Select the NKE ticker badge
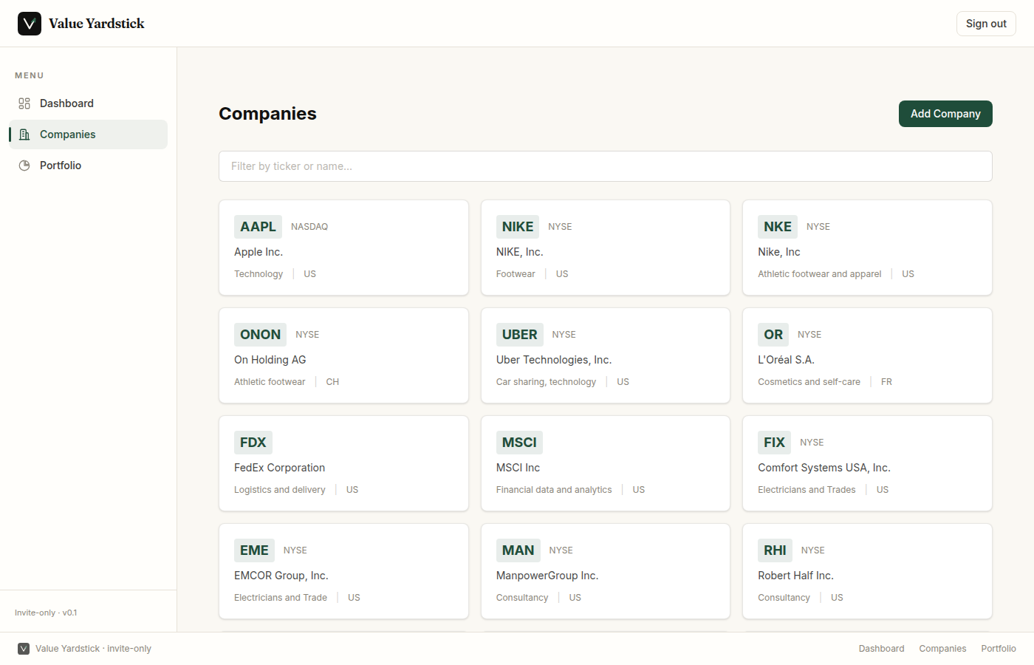The image size is (1034, 665). [778, 227]
